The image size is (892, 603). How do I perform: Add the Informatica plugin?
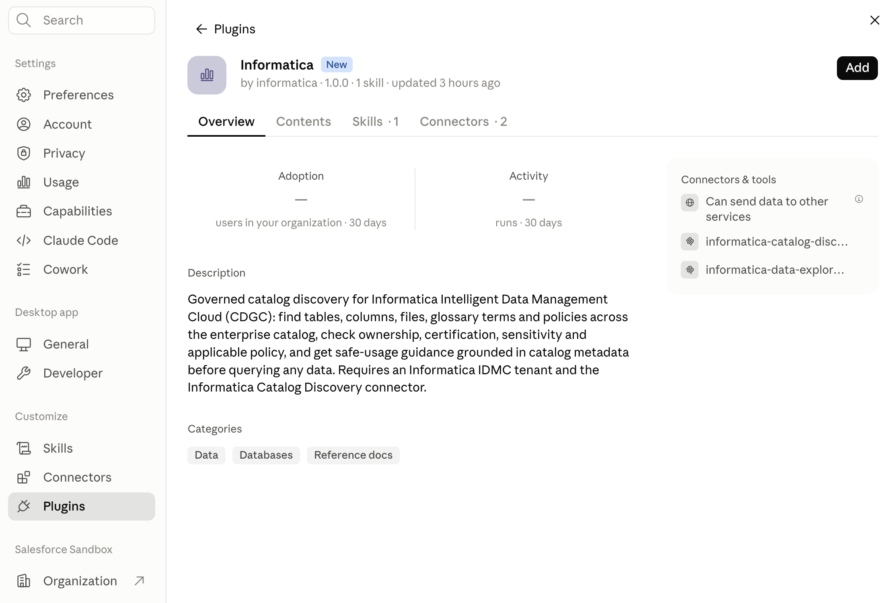click(857, 68)
